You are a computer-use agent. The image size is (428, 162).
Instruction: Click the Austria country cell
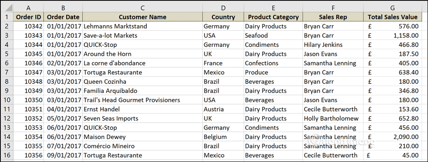pyautogui.click(x=223, y=109)
